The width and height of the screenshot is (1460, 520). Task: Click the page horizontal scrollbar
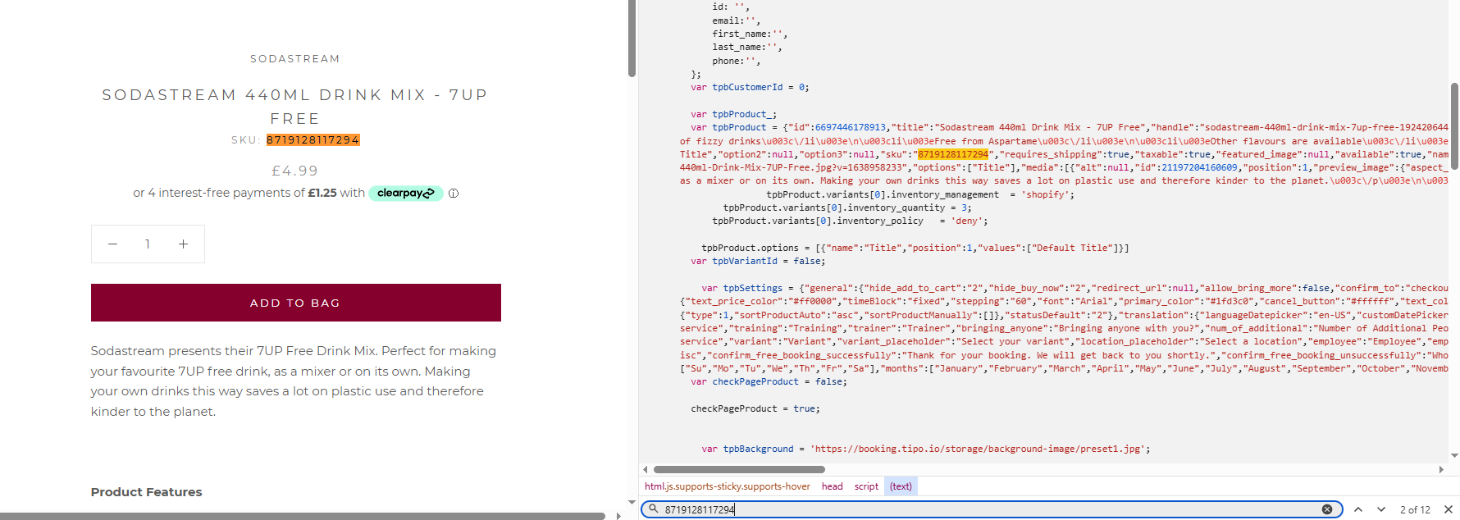point(303,516)
